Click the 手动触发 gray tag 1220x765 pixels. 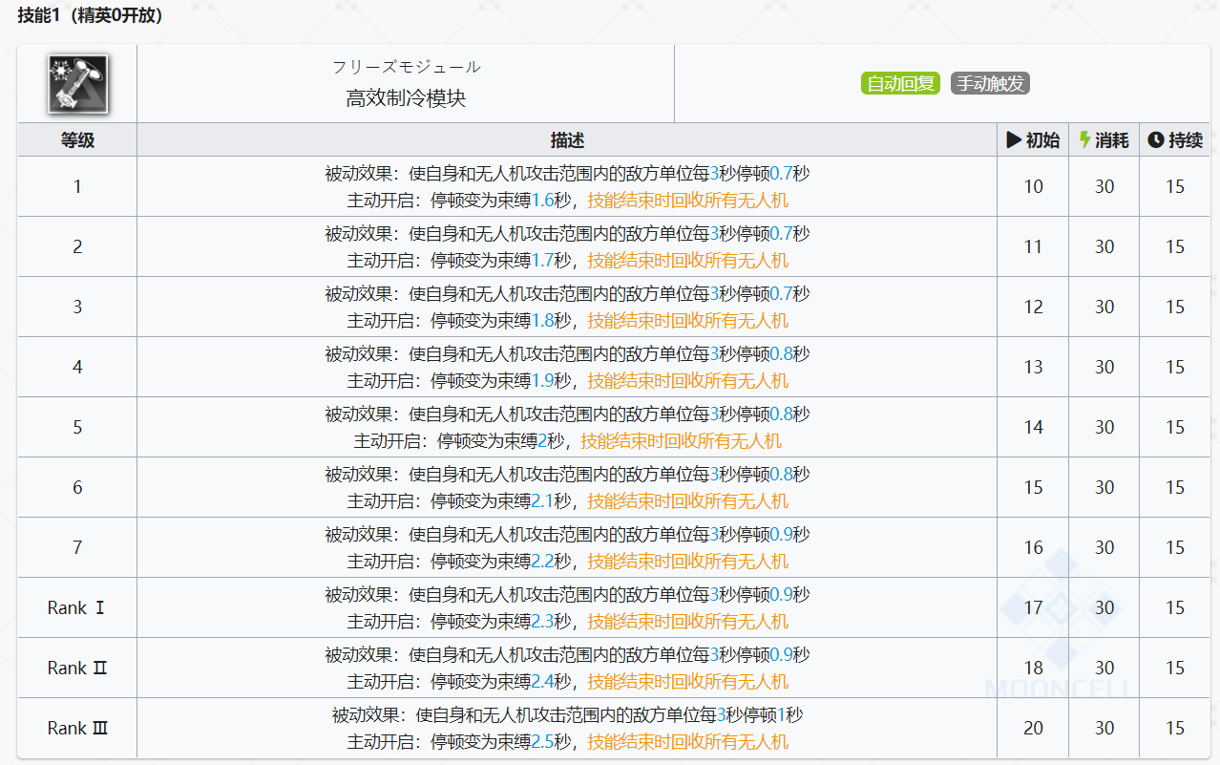tap(990, 83)
